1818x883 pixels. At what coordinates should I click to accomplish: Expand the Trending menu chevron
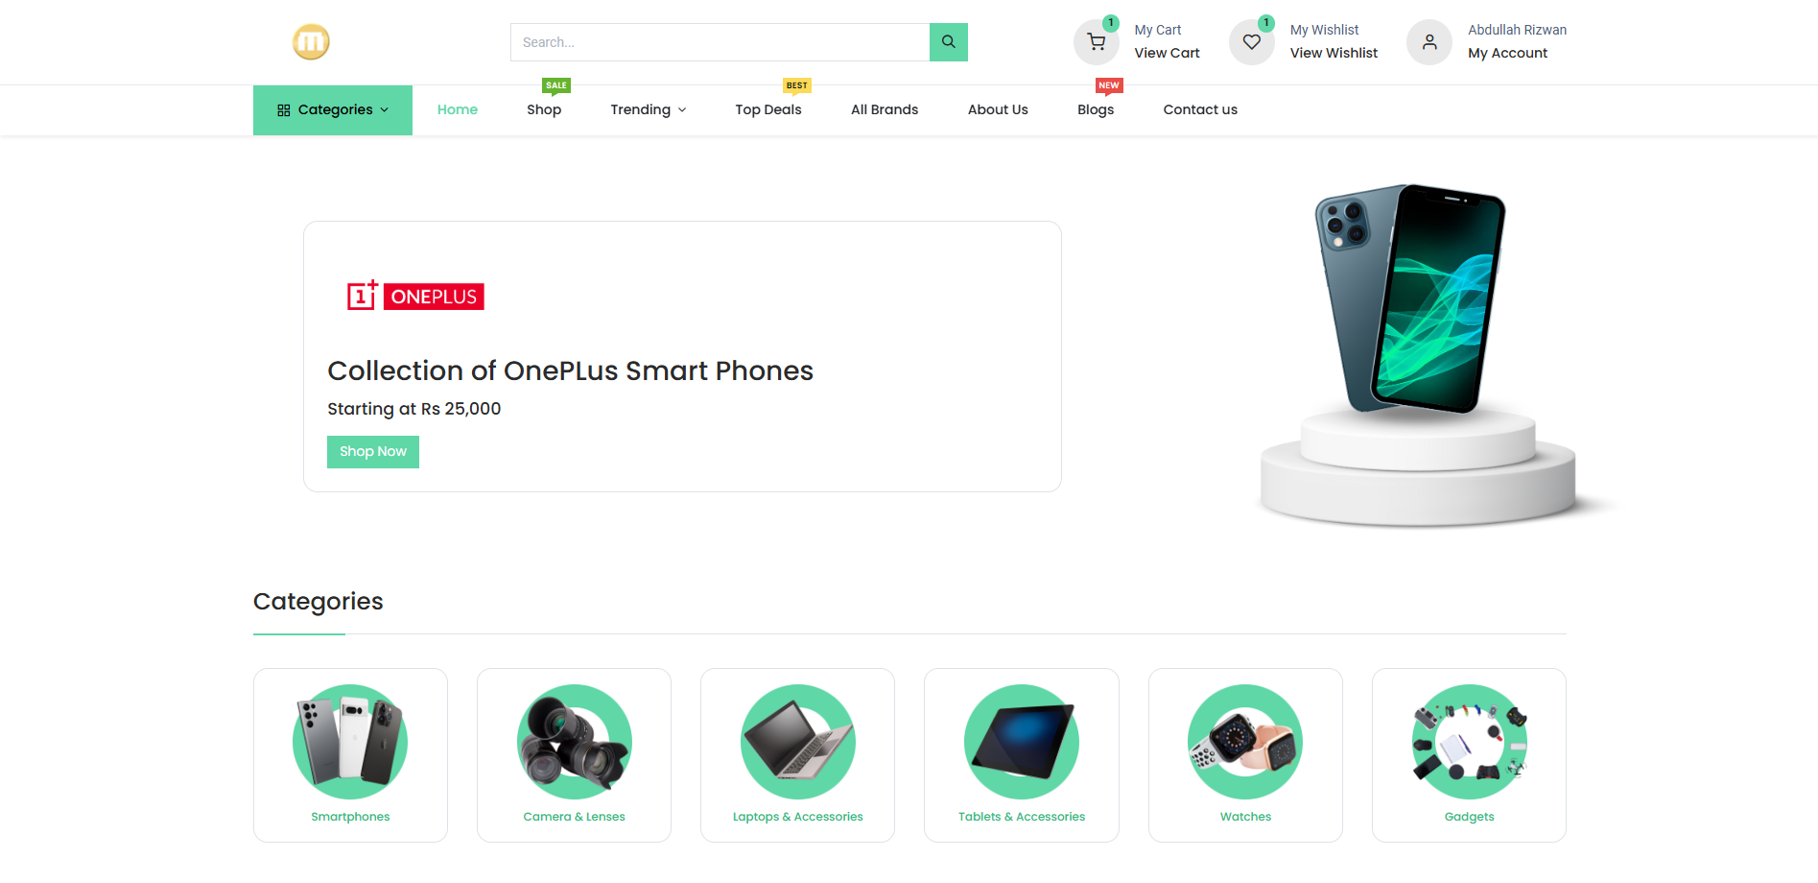click(682, 110)
